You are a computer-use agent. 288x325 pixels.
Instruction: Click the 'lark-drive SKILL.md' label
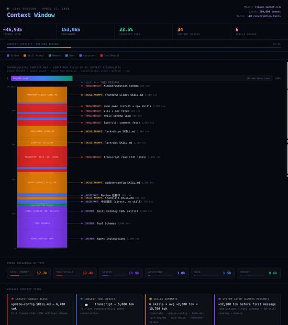point(120,131)
